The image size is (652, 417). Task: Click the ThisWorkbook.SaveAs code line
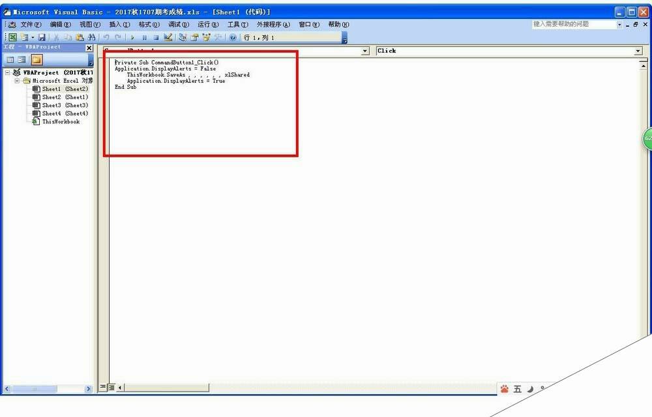click(x=188, y=75)
